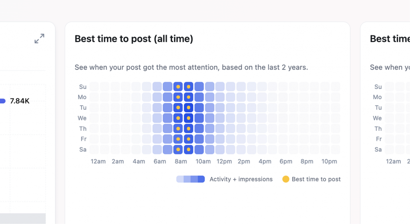This screenshot has width=410, height=224.
Task: Click the "Su" row label of the middle heatmap
Action: (83, 87)
